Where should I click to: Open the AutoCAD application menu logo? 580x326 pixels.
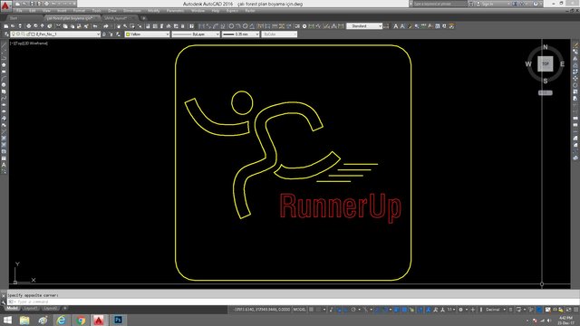pos(5,6)
